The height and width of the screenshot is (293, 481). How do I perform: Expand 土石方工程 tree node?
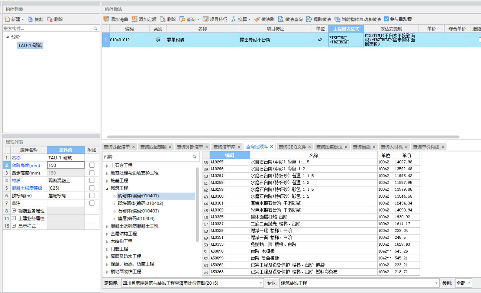[x=107, y=166]
